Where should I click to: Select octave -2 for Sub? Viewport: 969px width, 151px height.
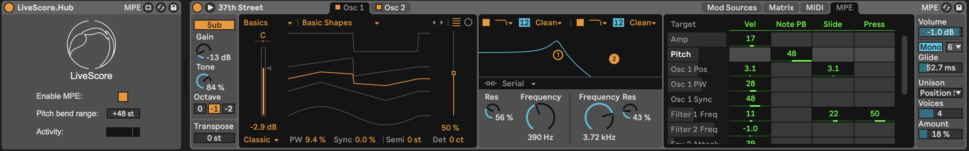tap(229, 109)
